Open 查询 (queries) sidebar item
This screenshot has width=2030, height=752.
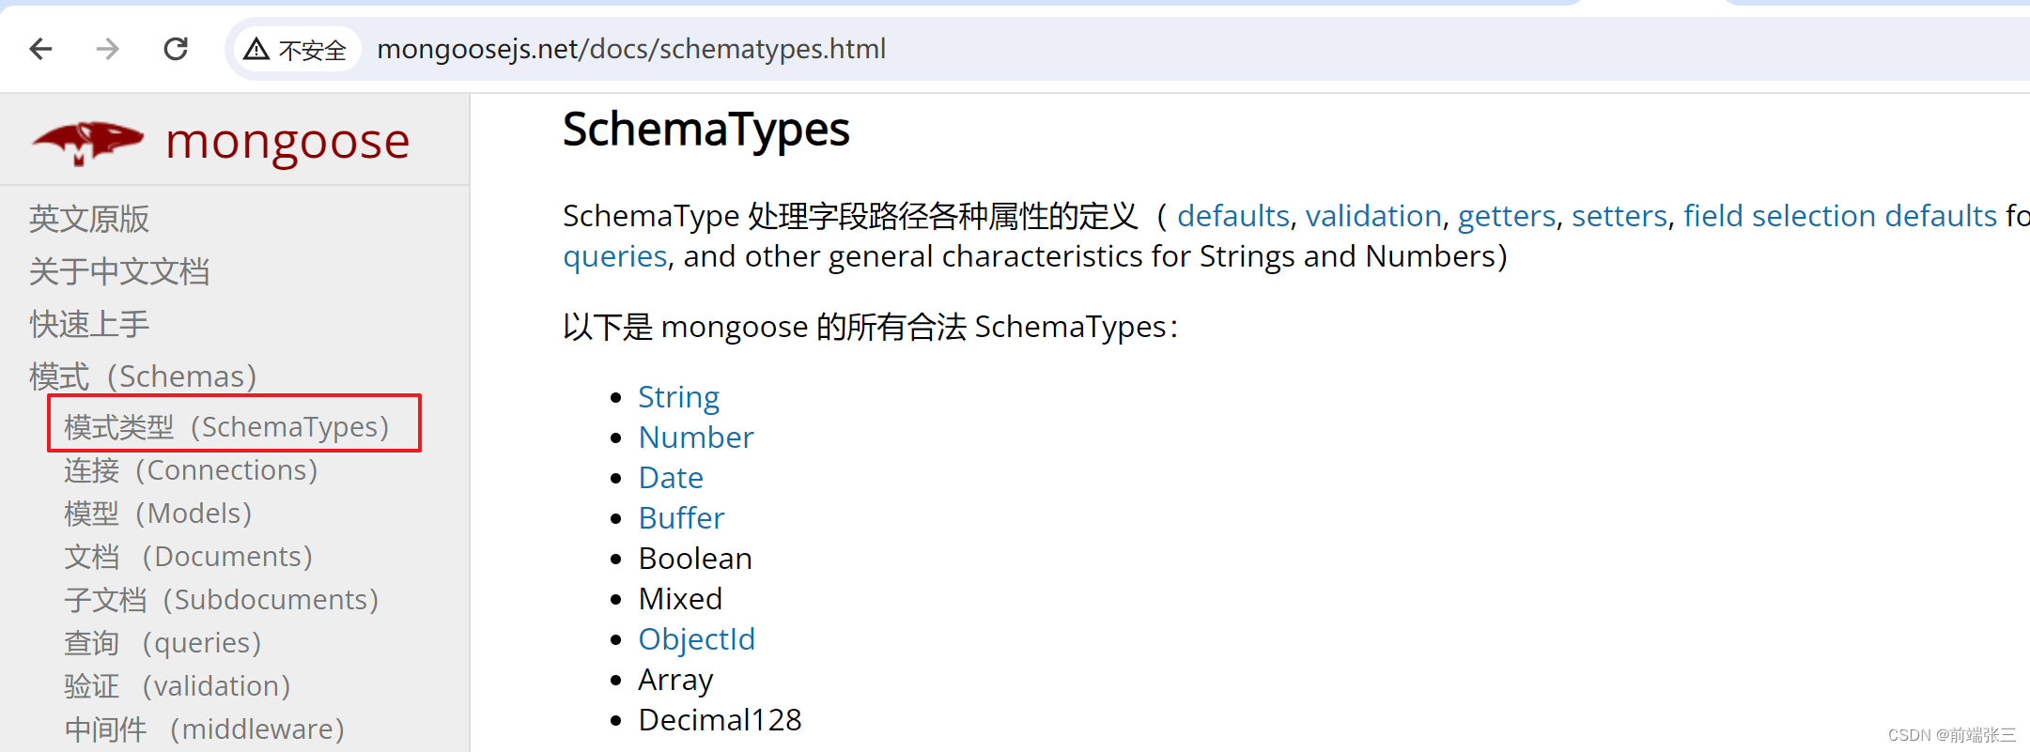(x=163, y=642)
